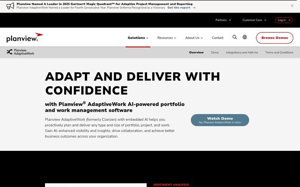Click the ADAPT AND DELIVER WITH CONFIDENCE heading

(132, 84)
